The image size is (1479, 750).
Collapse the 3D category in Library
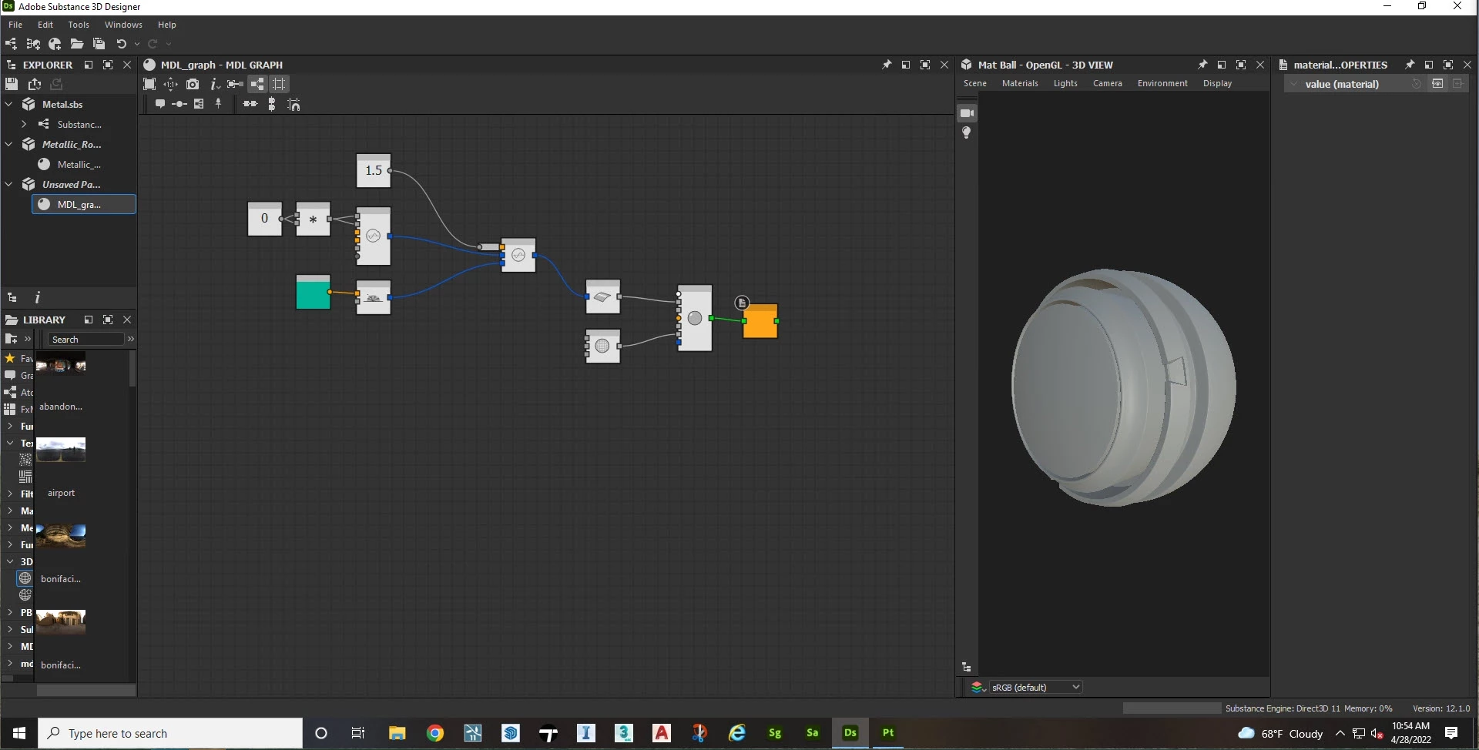click(9, 561)
